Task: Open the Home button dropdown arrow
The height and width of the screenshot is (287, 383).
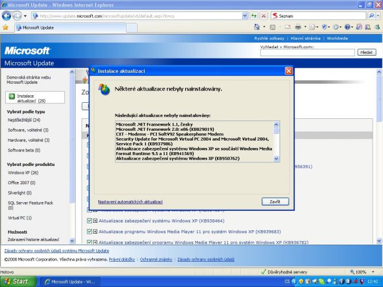Action: pyautogui.click(x=264, y=27)
